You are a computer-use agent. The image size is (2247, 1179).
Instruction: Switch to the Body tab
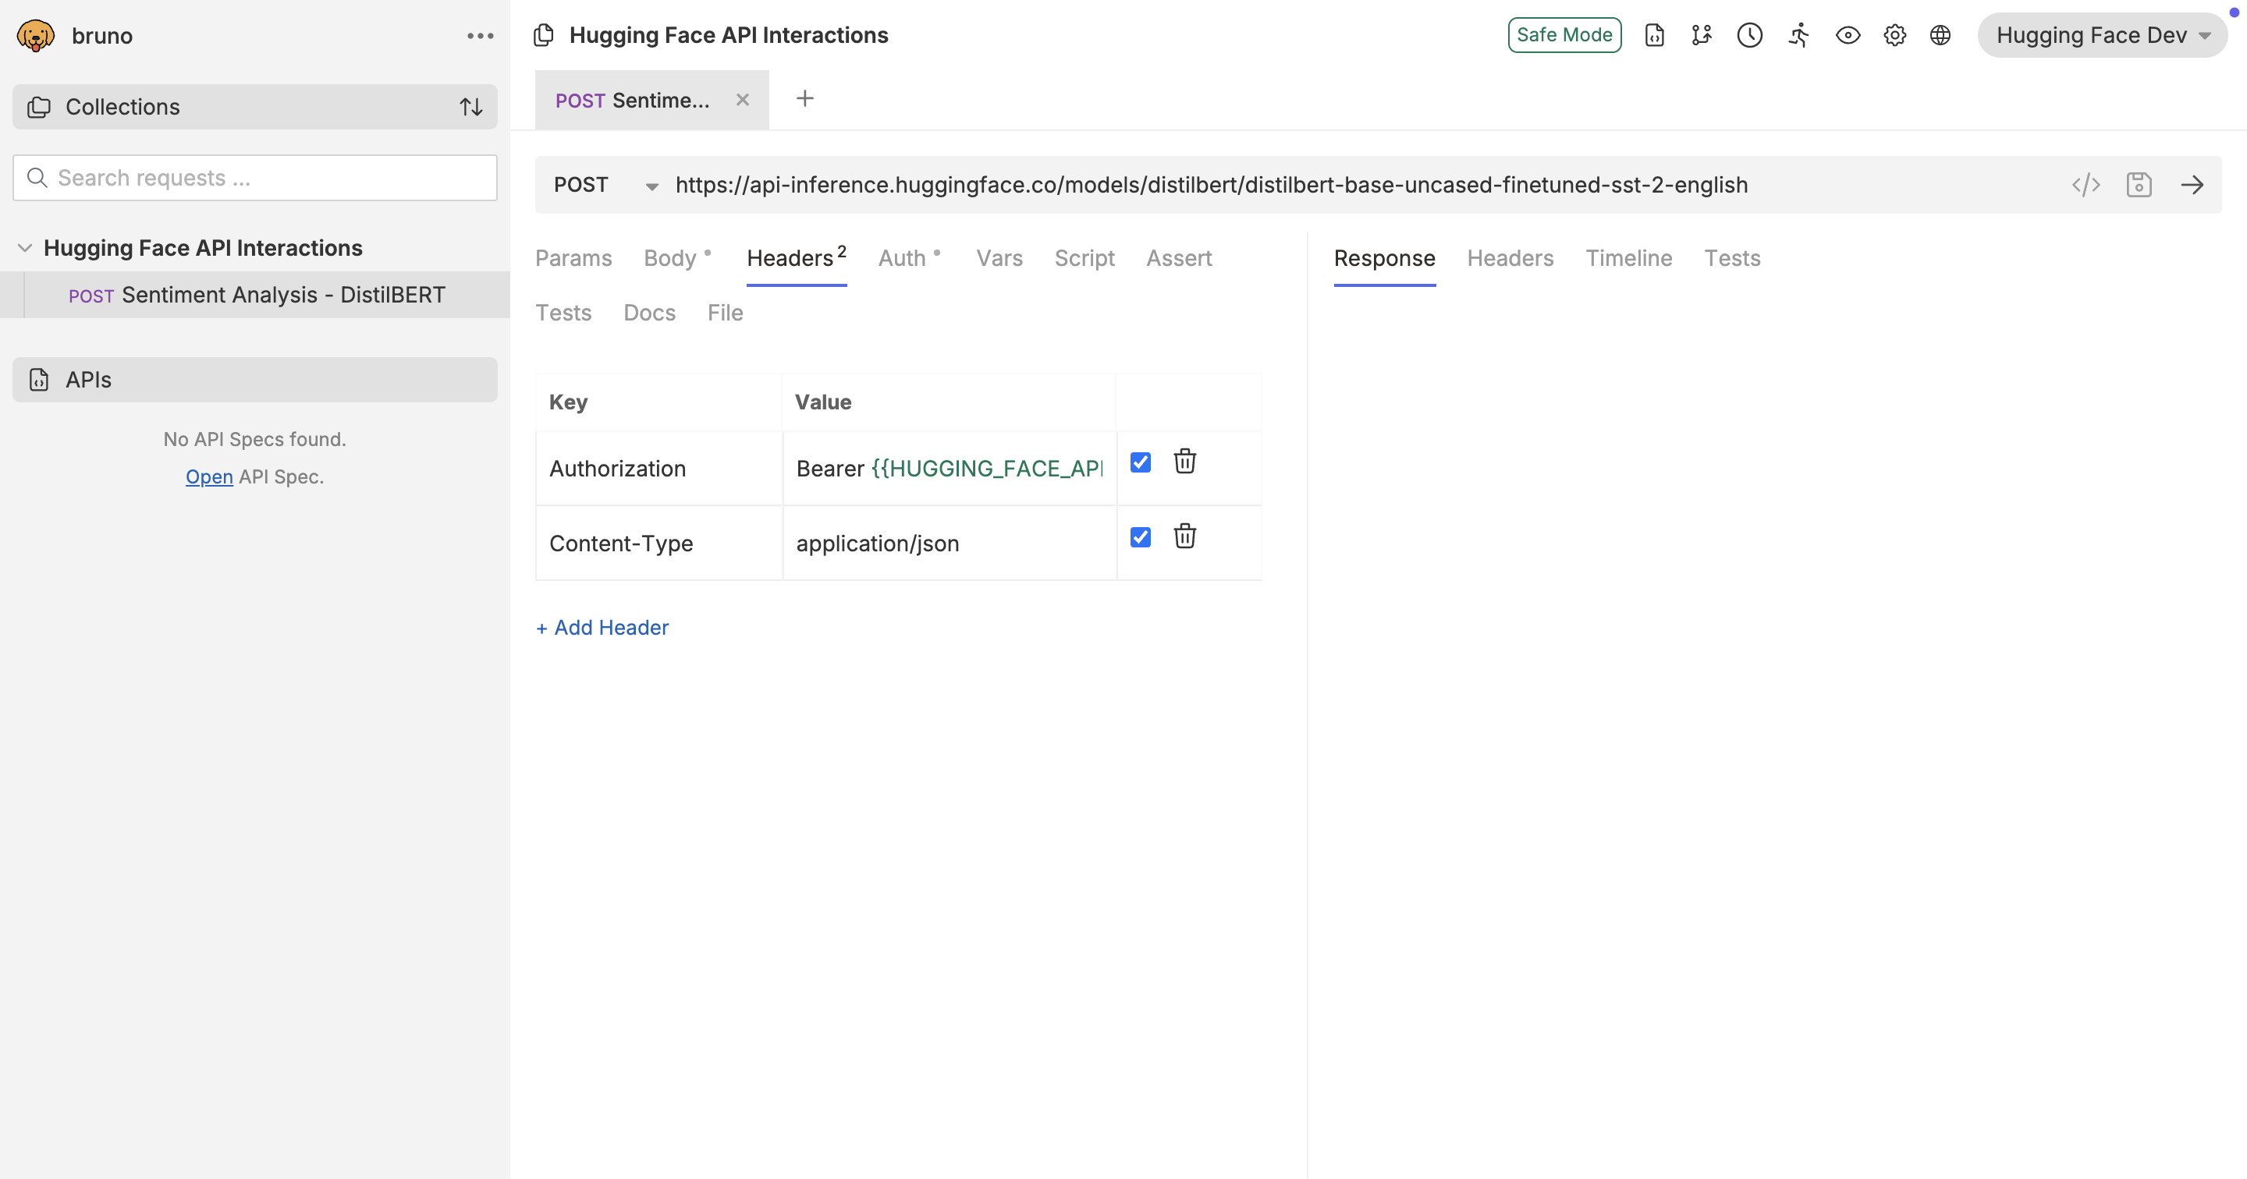[x=670, y=259]
